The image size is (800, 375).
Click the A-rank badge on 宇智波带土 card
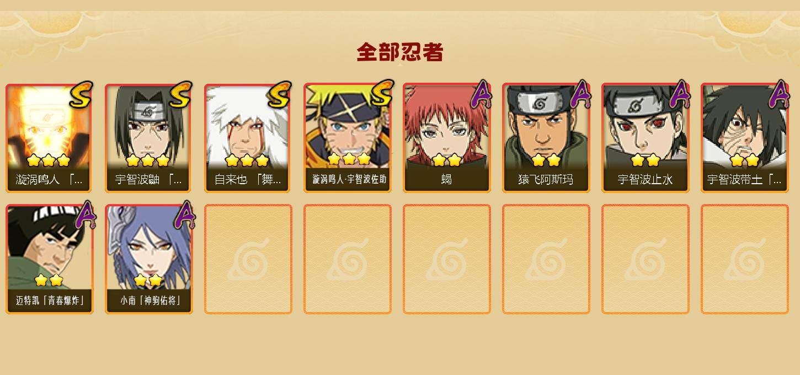pos(779,94)
